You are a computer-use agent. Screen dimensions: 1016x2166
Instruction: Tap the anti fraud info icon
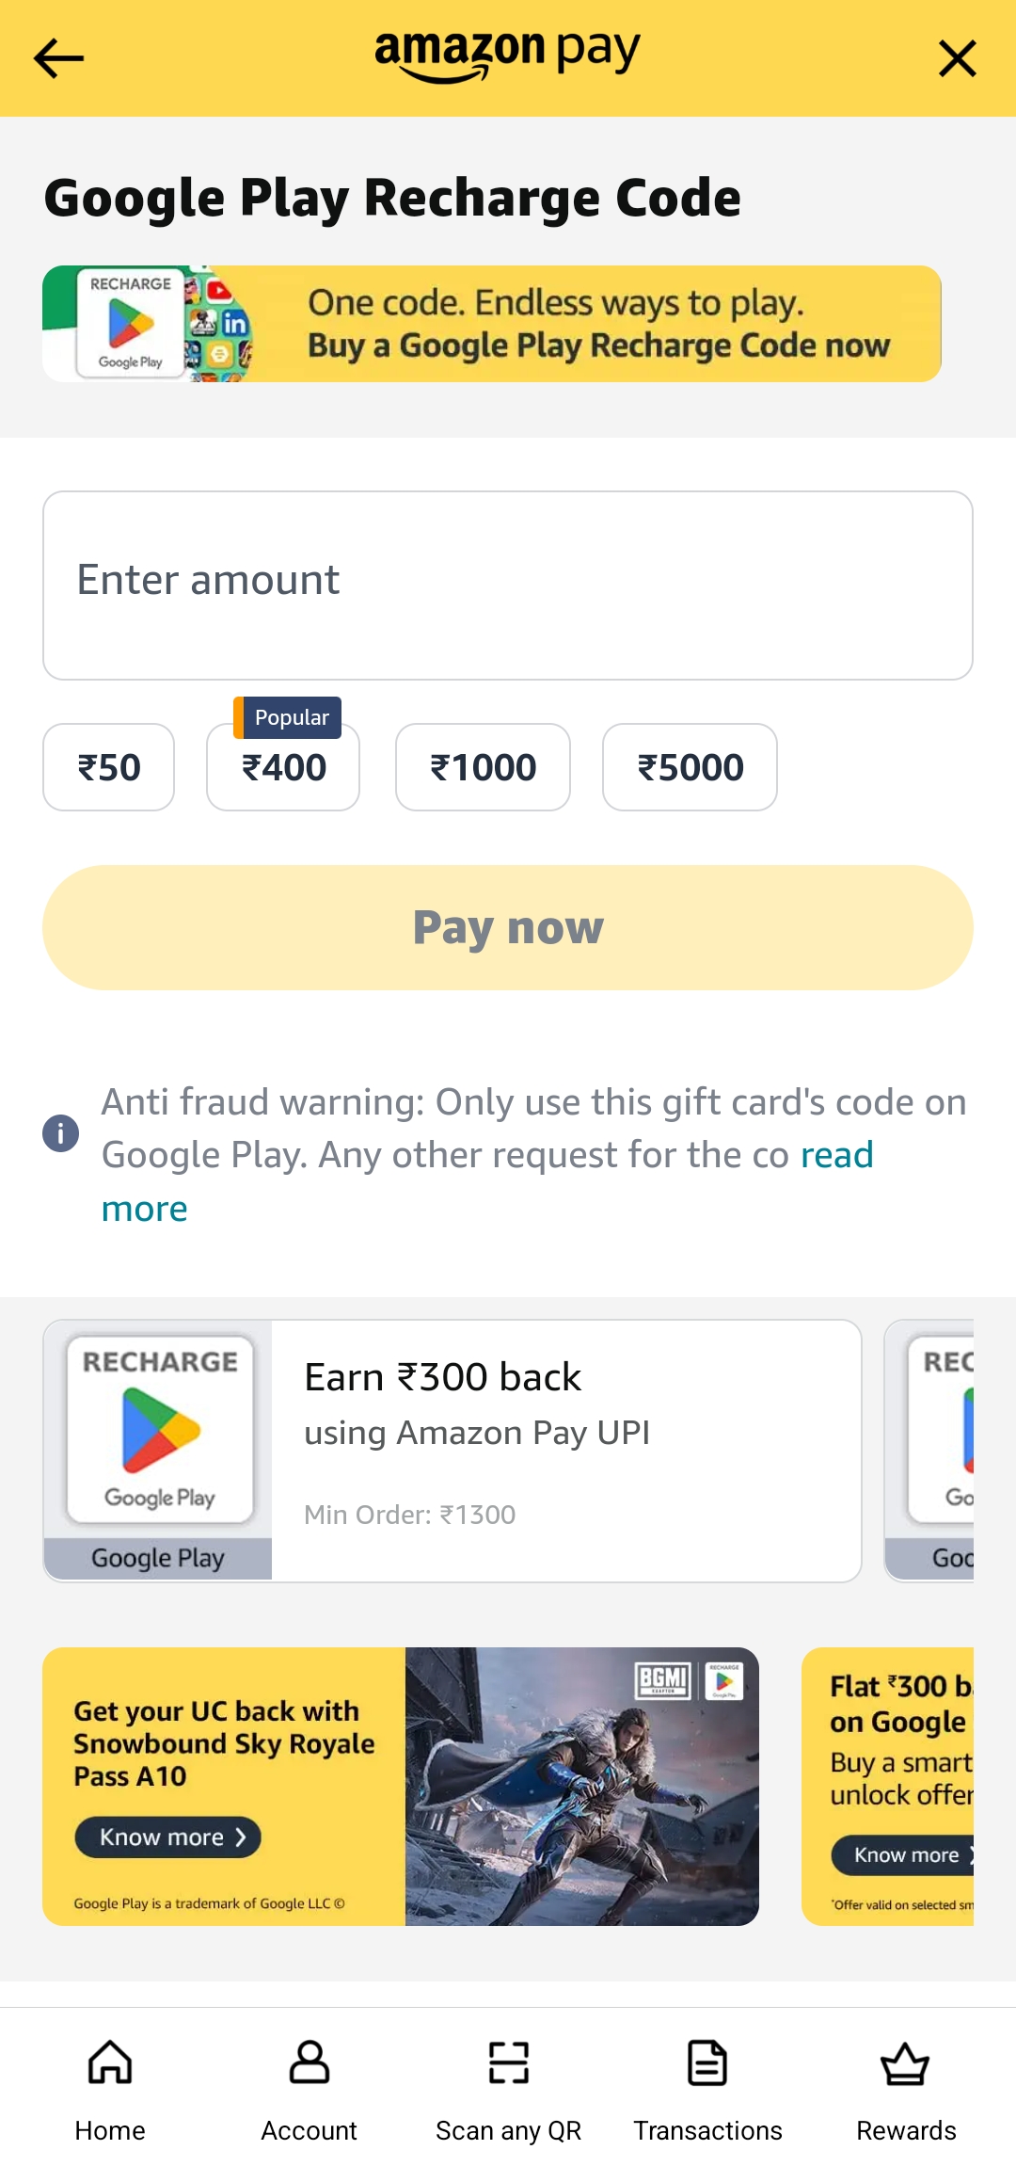click(61, 1132)
